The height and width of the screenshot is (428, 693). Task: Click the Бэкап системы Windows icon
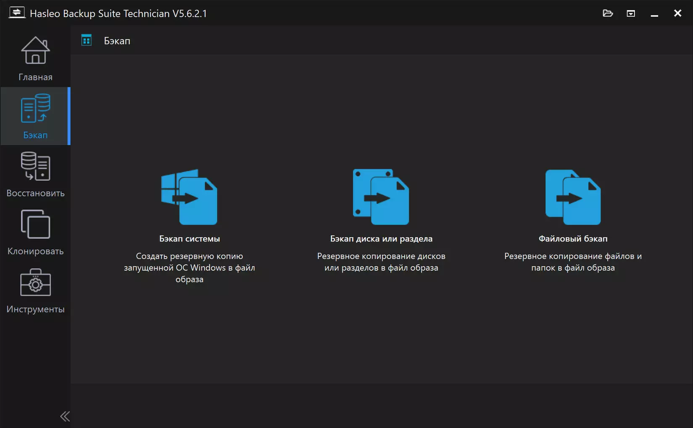(x=189, y=197)
